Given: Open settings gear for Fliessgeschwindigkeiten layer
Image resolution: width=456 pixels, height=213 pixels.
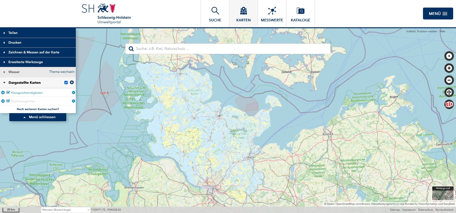Looking at the screenshot, I should pos(74,93).
